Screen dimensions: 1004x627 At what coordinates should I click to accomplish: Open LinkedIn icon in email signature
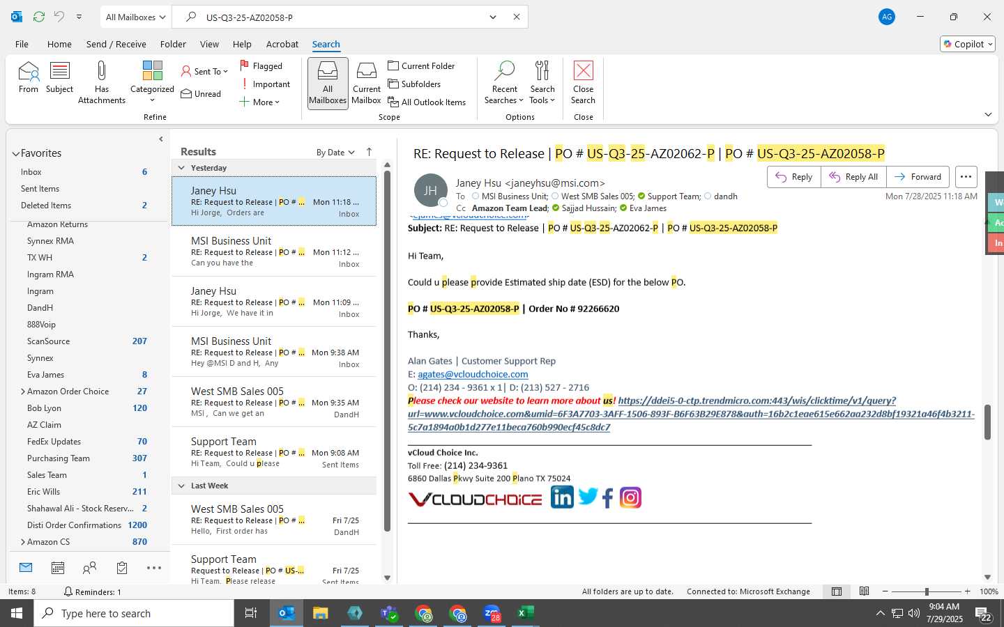pos(562,497)
